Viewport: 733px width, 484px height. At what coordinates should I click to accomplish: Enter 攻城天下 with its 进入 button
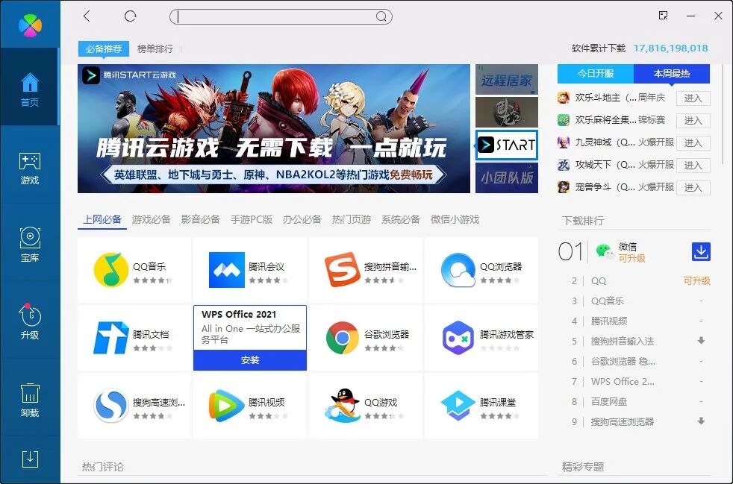[693, 165]
